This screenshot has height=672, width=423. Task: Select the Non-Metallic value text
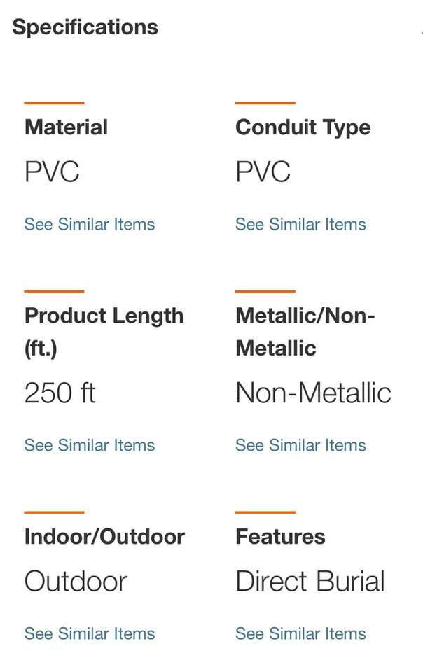[313, 393]
